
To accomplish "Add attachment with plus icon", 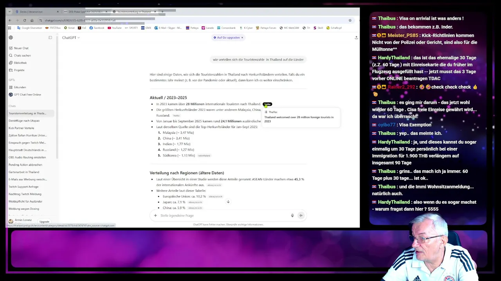I will [155, 215].
